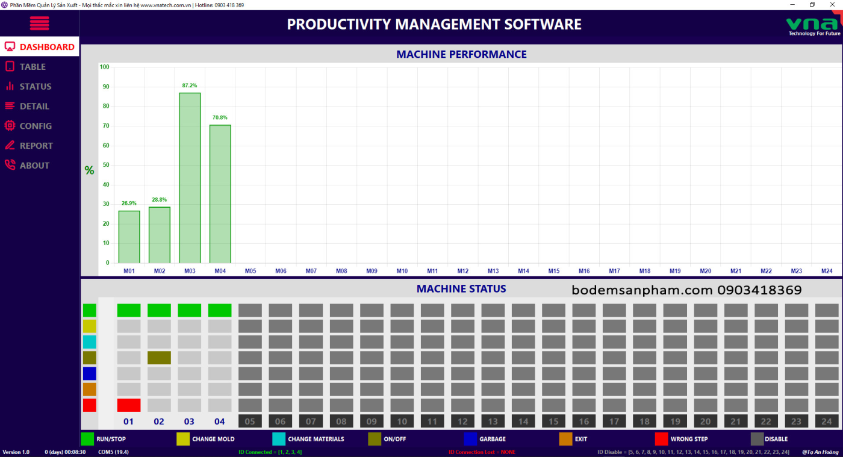Click the MACHINE PERFORMANCE heading
843x457 pixels.
[461, 54]
